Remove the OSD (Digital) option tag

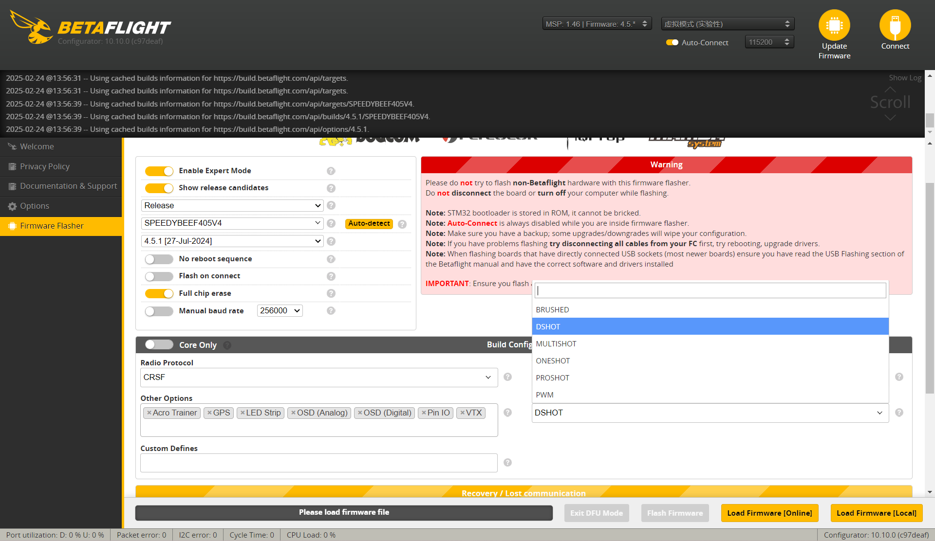pyautogui.click(x=360, y=413)
